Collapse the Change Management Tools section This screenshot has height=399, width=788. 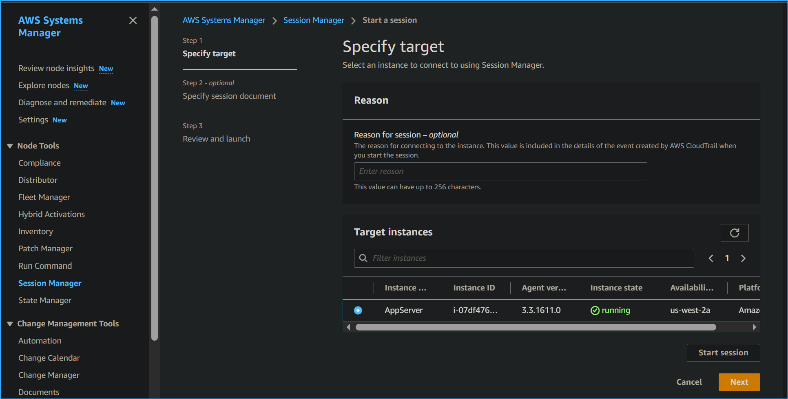[x=10, y=323]
